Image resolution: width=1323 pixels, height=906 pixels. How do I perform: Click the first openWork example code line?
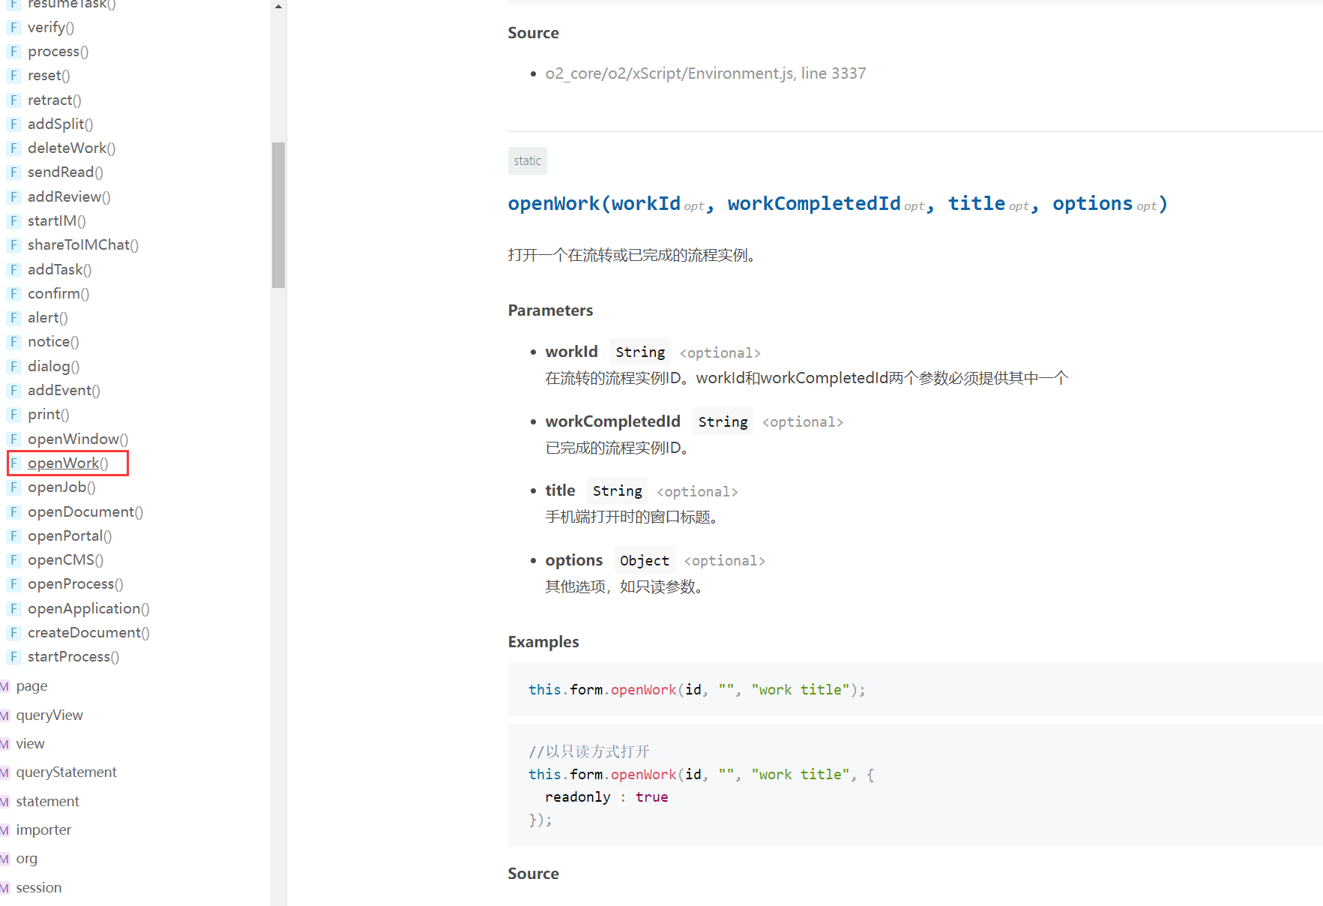(696, 690)
